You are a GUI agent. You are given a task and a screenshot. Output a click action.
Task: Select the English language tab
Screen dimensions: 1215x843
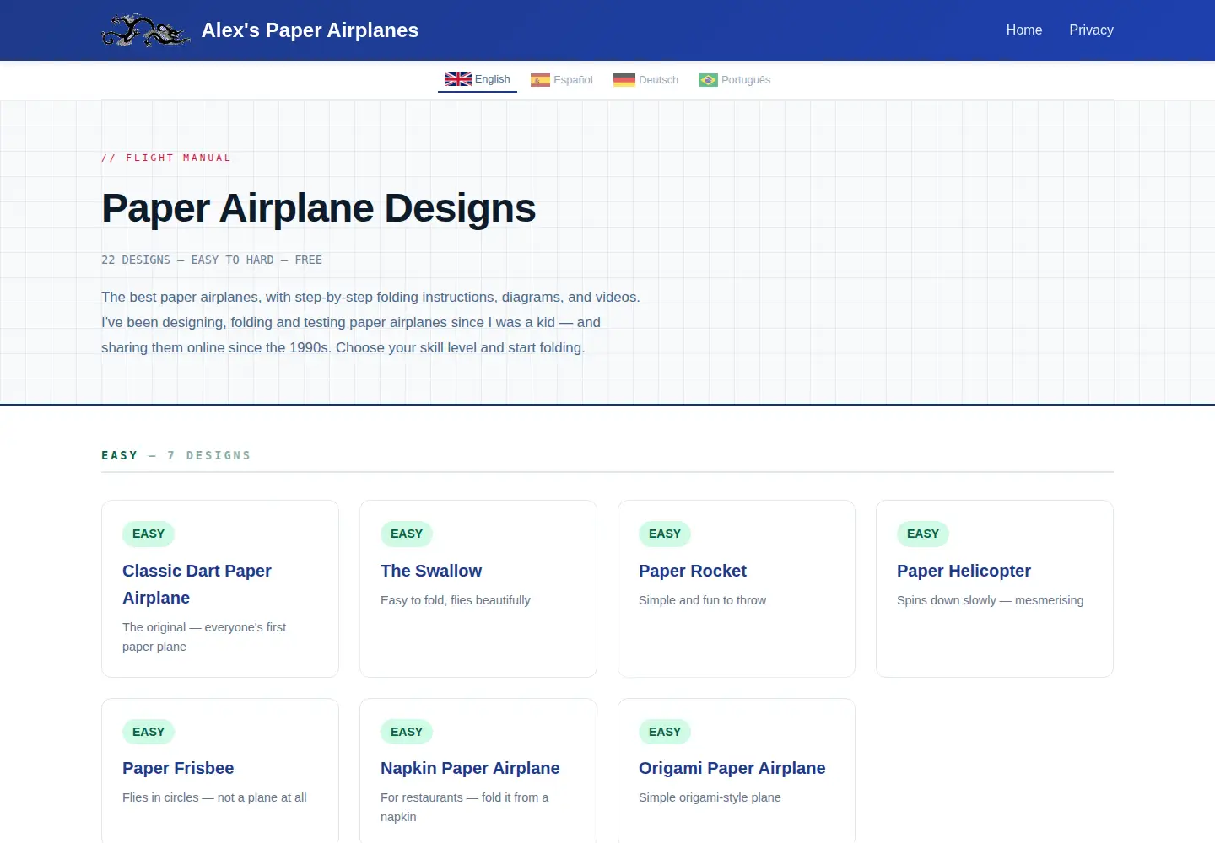click(478, 79)
